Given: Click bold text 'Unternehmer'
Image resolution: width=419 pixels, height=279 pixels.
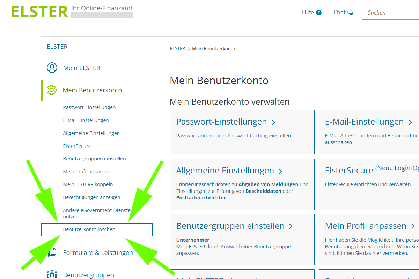Looking at the screenshot, I should click(x=193, y=240).
